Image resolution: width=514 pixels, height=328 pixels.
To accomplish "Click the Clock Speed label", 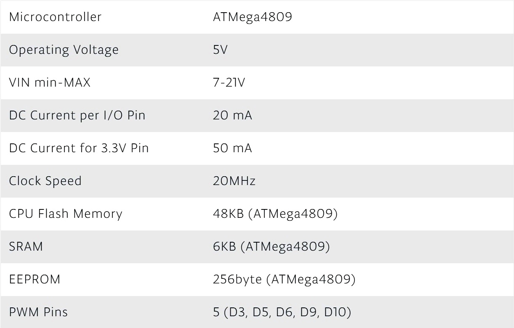I will (x=45, y=181).
